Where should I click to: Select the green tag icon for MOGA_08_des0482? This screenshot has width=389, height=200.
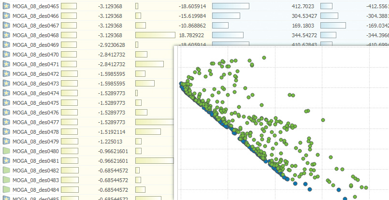coord(6,170)
